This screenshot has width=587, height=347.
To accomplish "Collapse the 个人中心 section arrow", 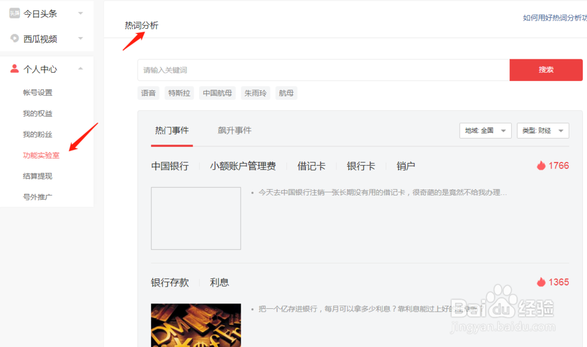I will (x=80, y=69).
